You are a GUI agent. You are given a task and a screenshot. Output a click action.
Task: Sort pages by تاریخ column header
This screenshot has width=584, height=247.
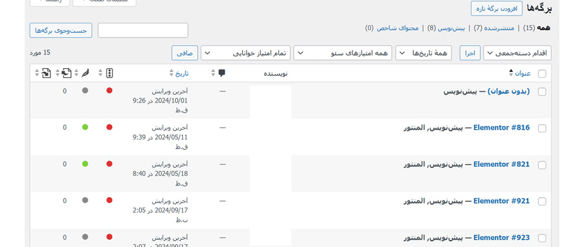182,73
